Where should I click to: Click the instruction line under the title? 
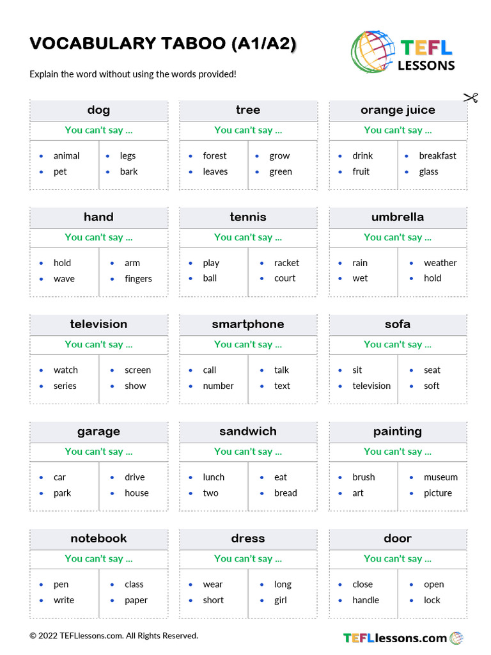click(133, 74)
